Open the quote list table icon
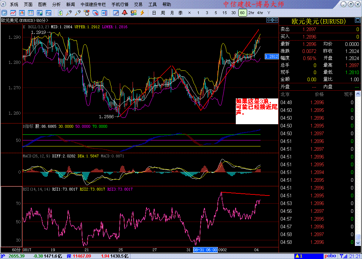The image size is (362, 259). pyautogui.click(x=30, y=13)
